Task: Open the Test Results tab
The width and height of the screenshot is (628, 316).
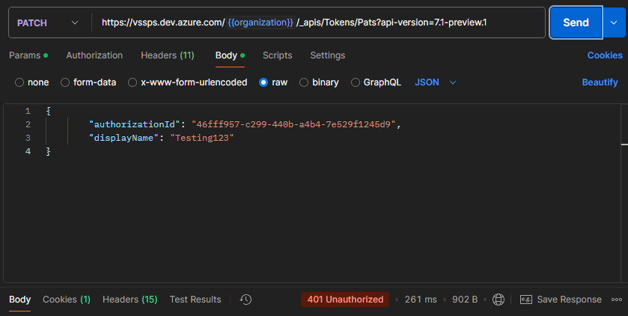Action: [195, 300]
